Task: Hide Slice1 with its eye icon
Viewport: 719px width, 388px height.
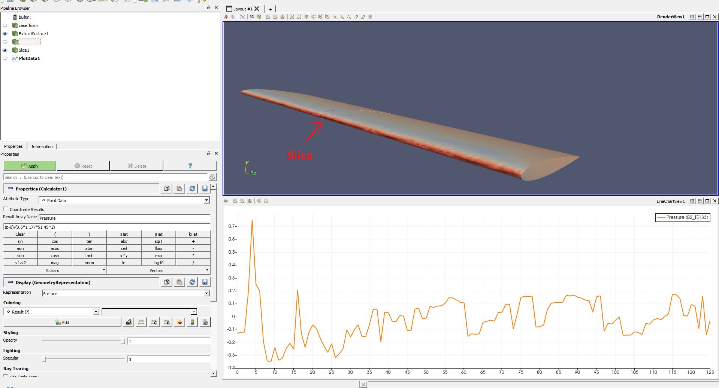Action: 5,50
